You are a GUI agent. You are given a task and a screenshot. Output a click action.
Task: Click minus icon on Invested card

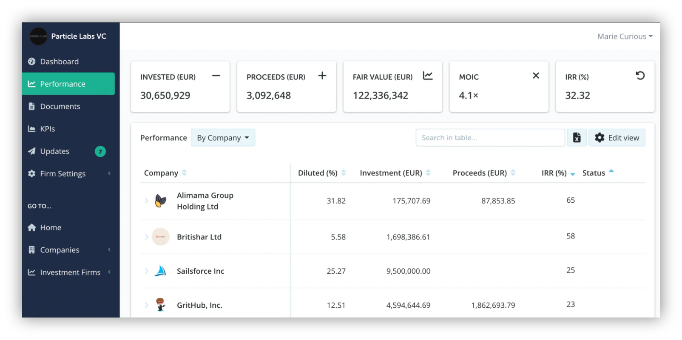pyautogui.click(x=216, y=76)
